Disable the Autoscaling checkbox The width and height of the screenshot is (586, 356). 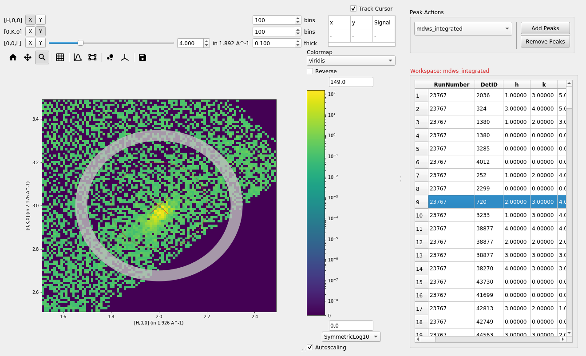(310, 347)
